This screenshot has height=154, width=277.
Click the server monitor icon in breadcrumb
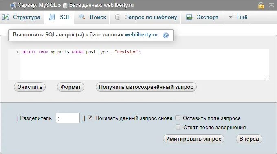tap(13, 6)
